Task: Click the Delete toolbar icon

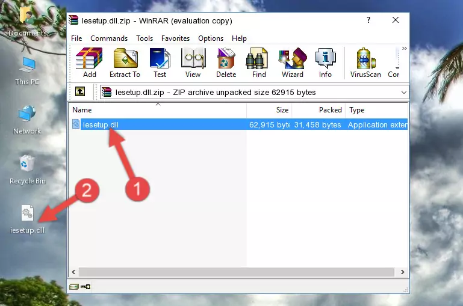Action: coord(226,63)
